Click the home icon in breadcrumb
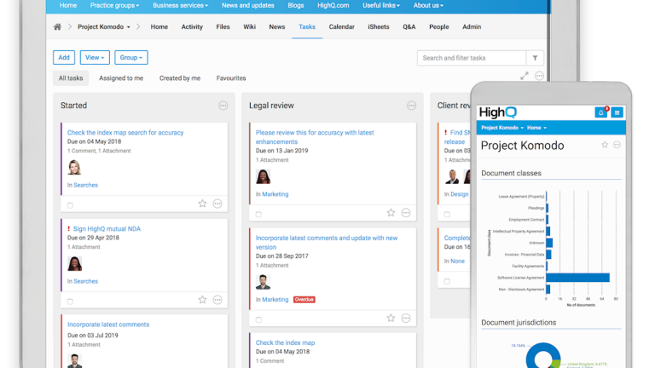Image resolution: width=655 pixels, height=368 pixels. (57, 26)
